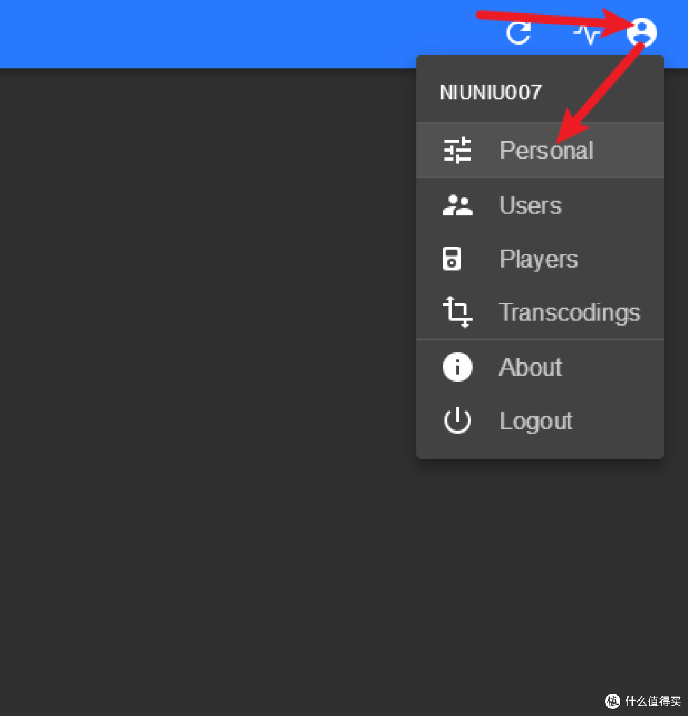This screenshot has height=716, width=688.
Task: Click the crop-arrow icon next to Transcodings
Action: [x=457, y=312]
